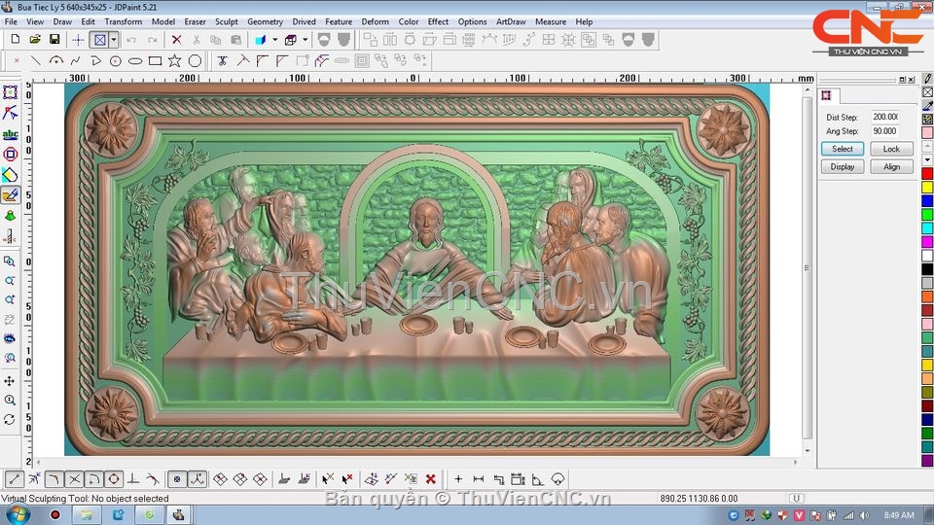Toggle circle center snap in bottom toolbar
Viewport: 934px width, 525px height.
click(114, 478)
